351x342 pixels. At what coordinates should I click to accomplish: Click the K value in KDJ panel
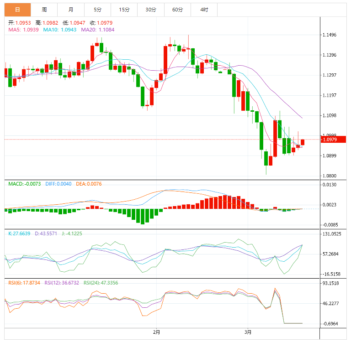coord(20,233)
